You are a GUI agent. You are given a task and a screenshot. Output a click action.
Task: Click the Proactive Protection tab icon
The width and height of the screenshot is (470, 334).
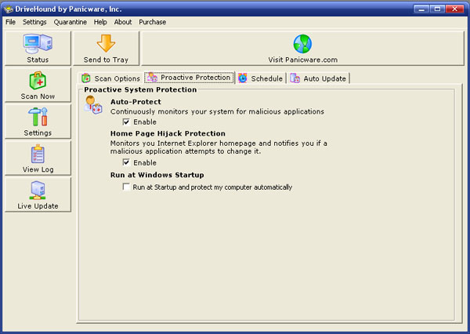coord(152,77)
